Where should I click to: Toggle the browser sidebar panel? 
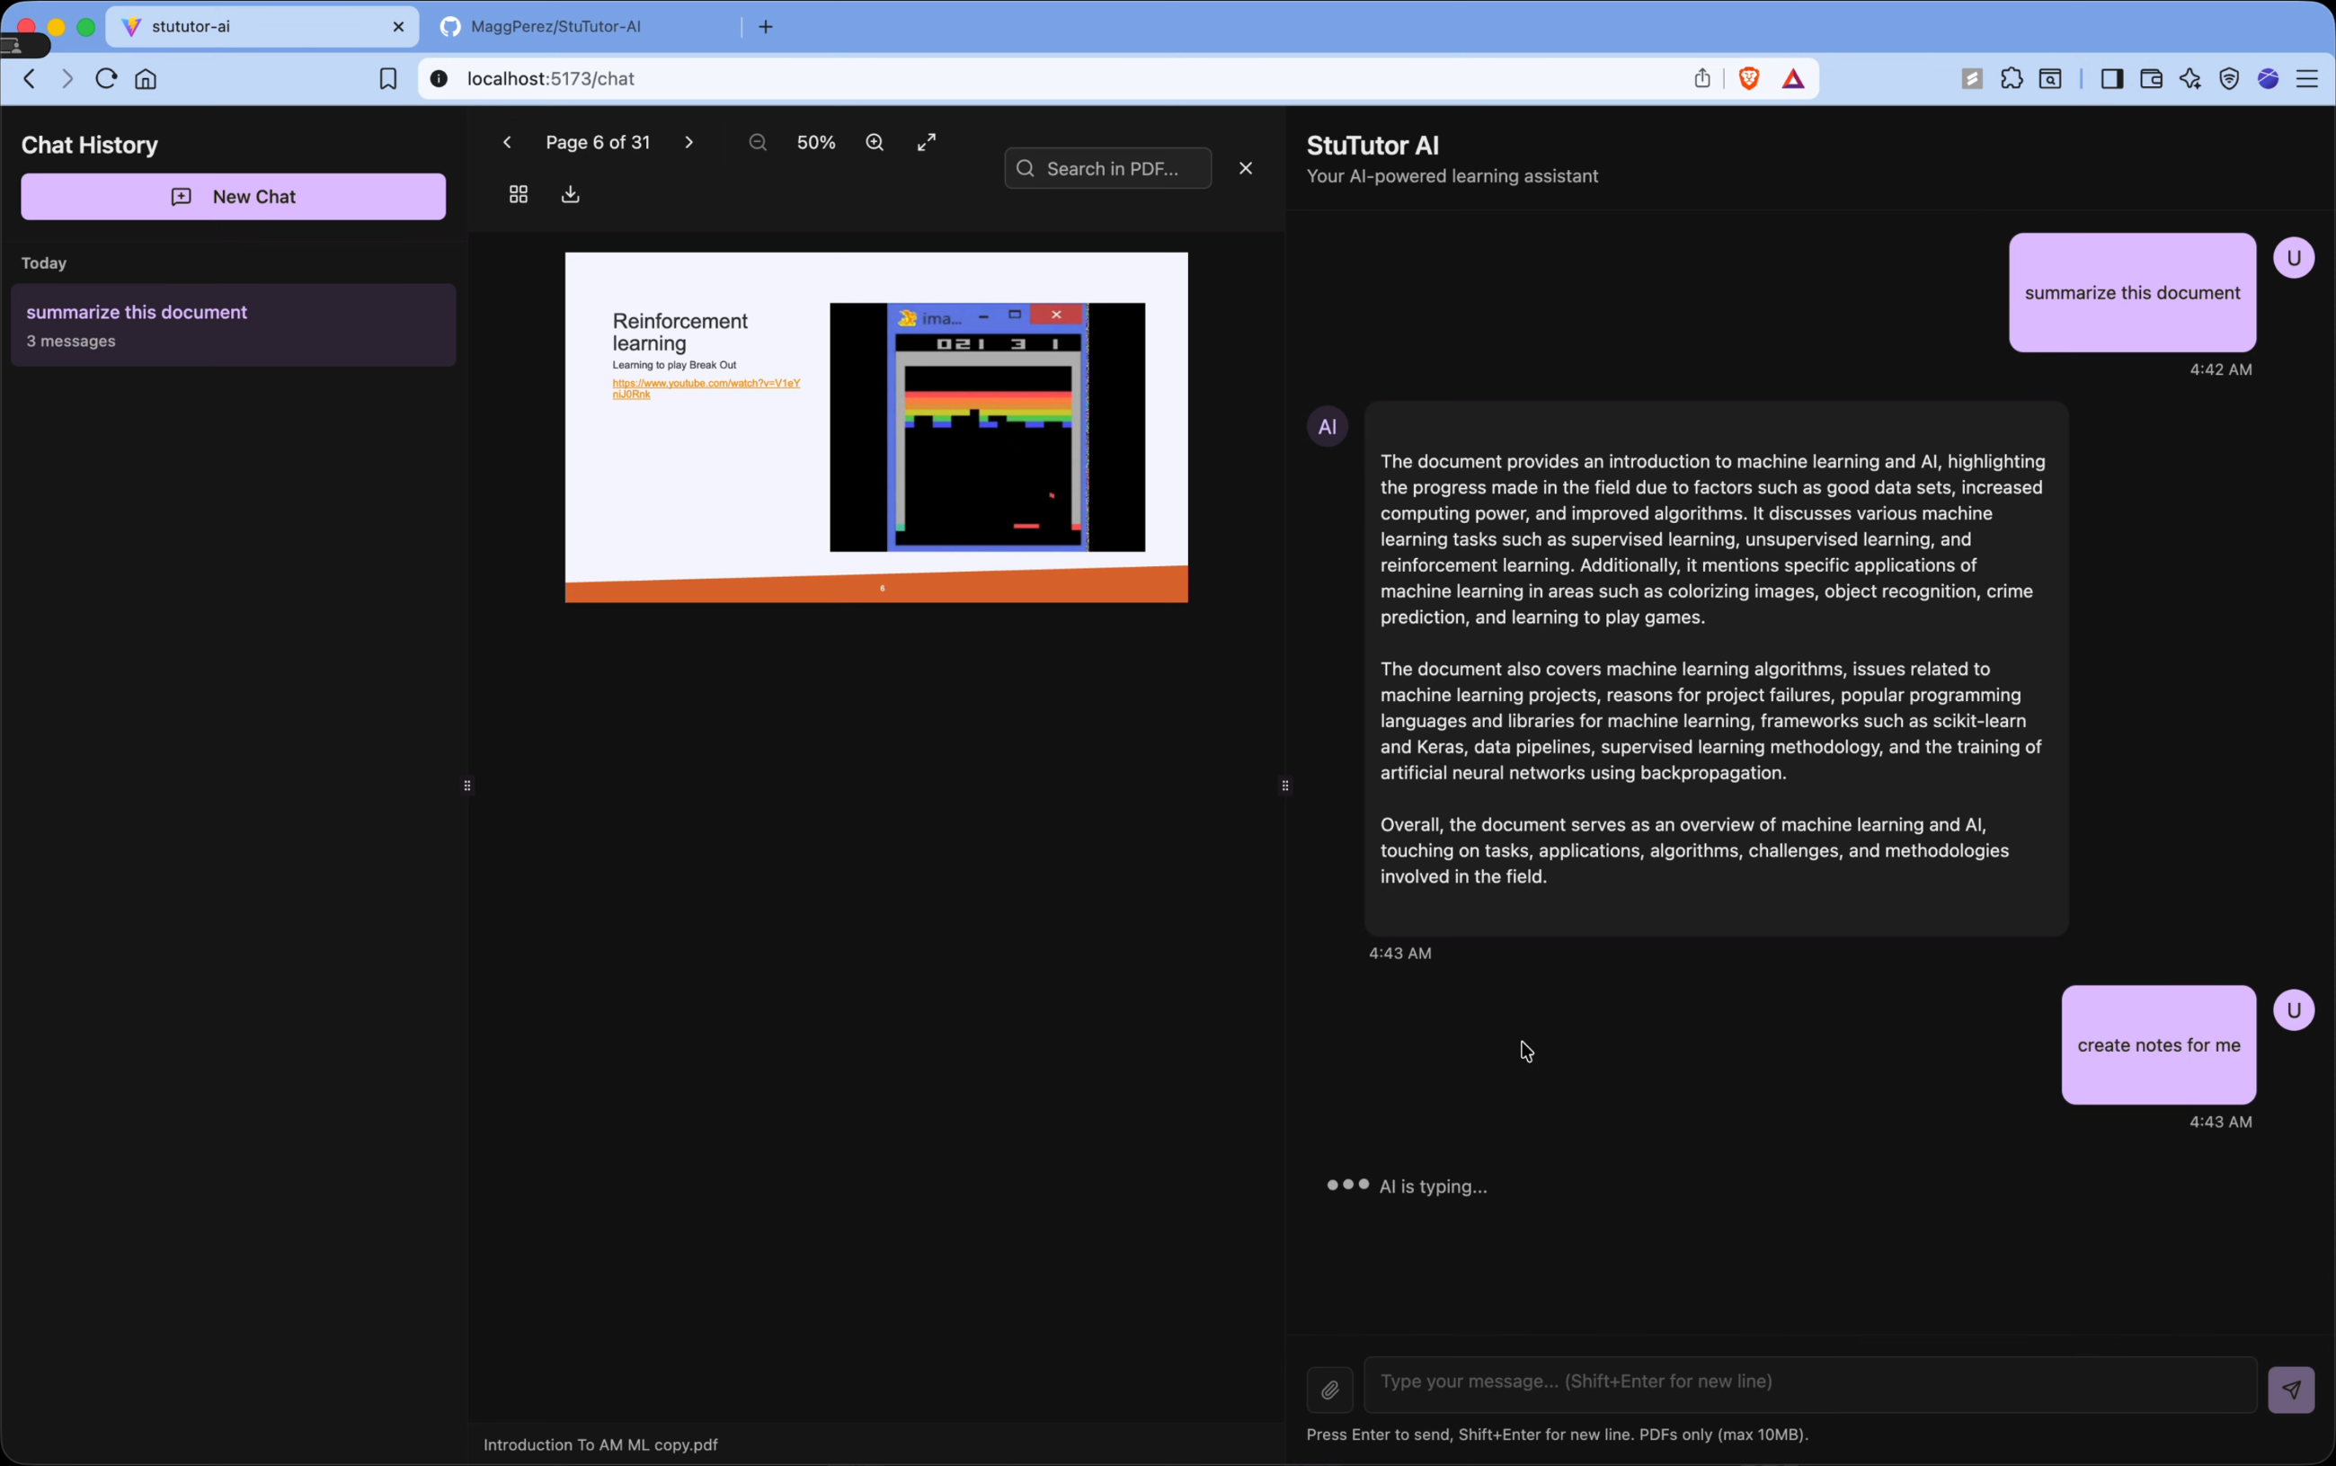pos(2112,79)
